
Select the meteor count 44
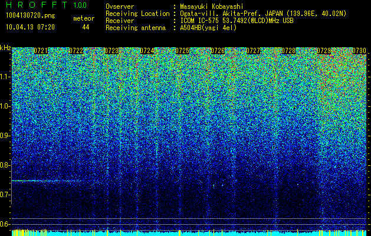click(x=86, y=27)
